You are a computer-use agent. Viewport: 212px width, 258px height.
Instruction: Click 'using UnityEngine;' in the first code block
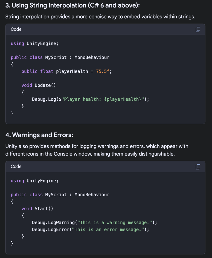(34, 44)
